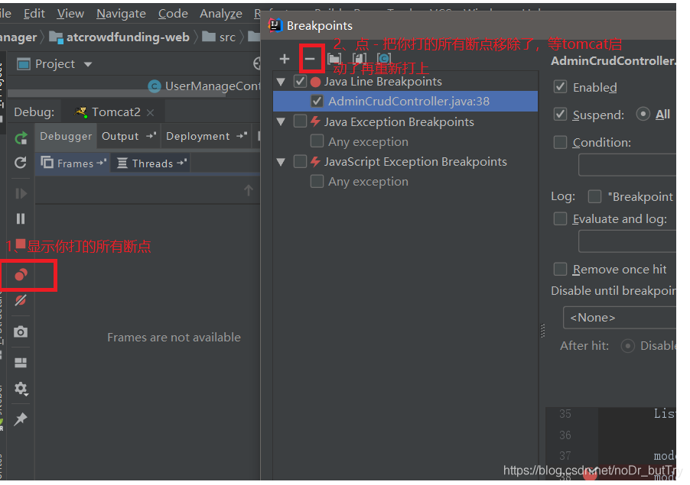Open the Navigate menu
Image resolution: width=690 pixels, height=485 pixels.
click(121, 14)
